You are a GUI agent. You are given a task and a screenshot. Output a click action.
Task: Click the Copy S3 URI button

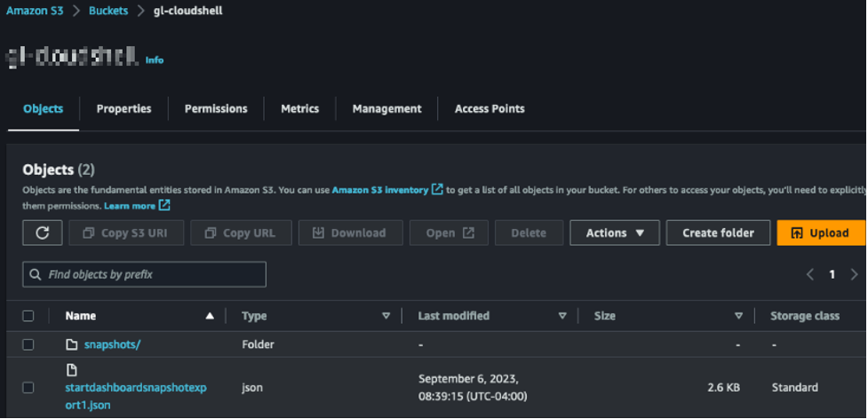126,233
